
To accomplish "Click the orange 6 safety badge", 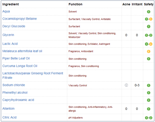I will coord(149,51).
